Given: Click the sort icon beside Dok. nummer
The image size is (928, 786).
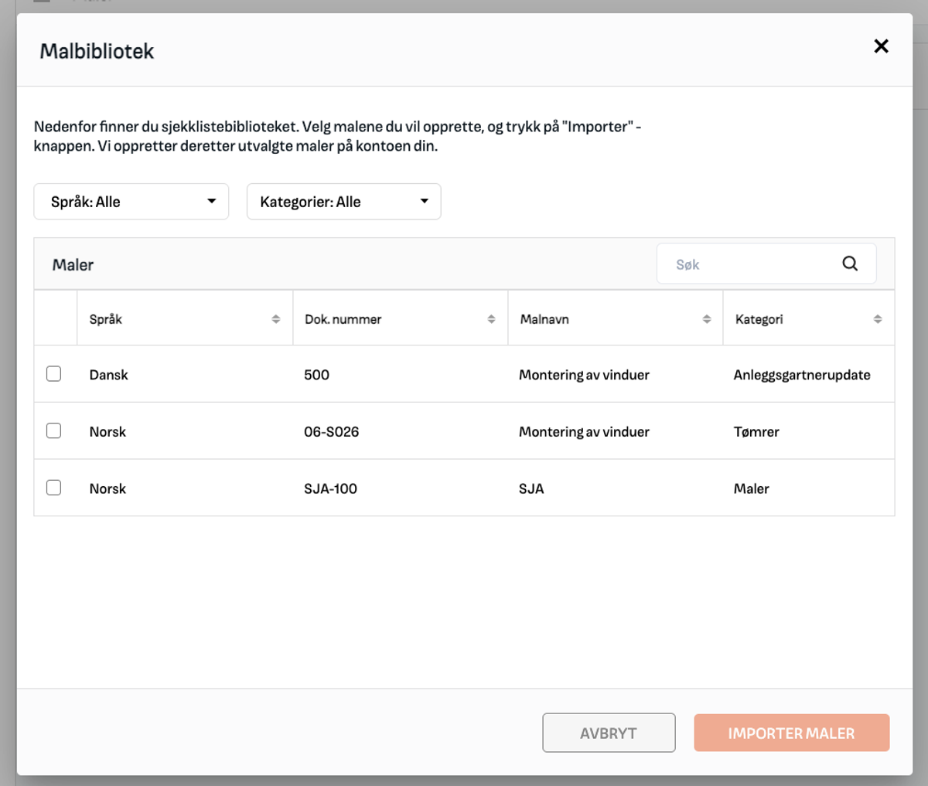Looking at the screenshot, I should (490, 318).
